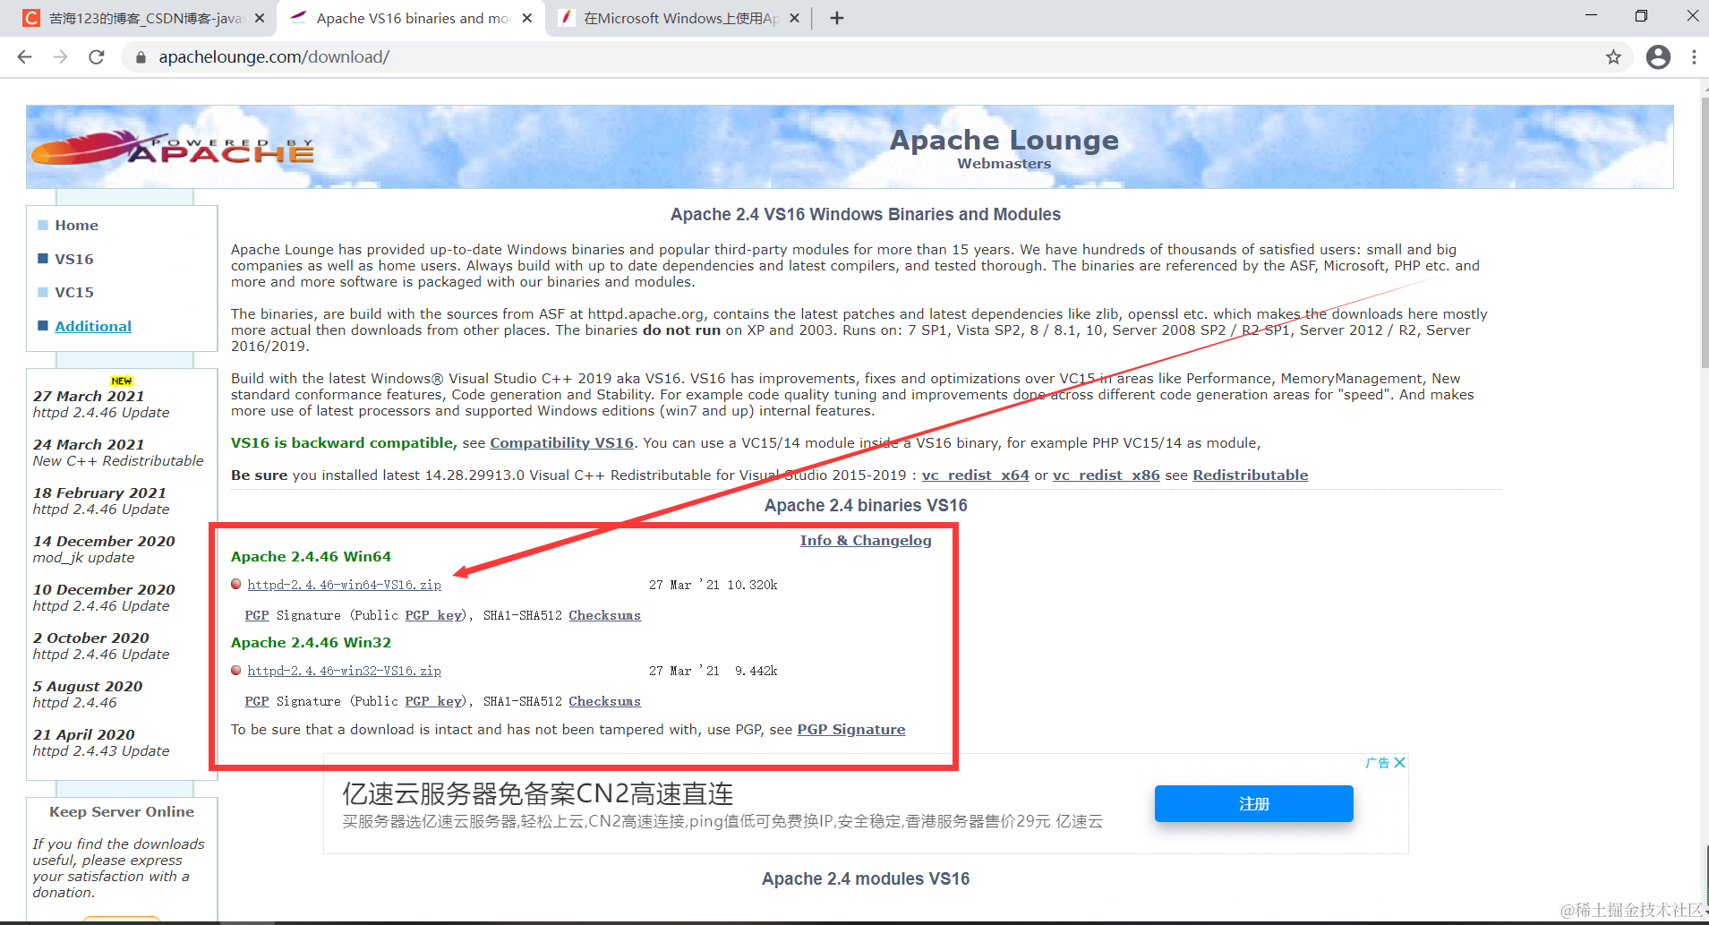Open PGP key link under Win32
1709x925 pixels.
pyautogui.click(x=433, y=701)
